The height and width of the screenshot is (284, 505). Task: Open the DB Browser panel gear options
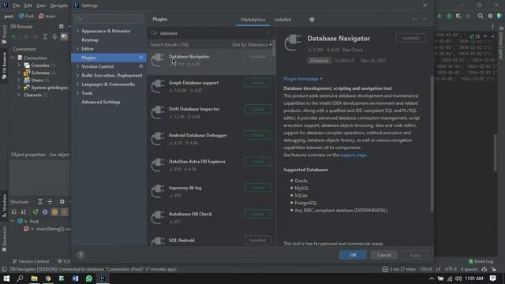click(x=62, y=26)
